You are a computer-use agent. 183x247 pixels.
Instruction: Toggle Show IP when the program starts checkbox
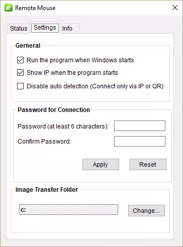click(x=20, y=73)
